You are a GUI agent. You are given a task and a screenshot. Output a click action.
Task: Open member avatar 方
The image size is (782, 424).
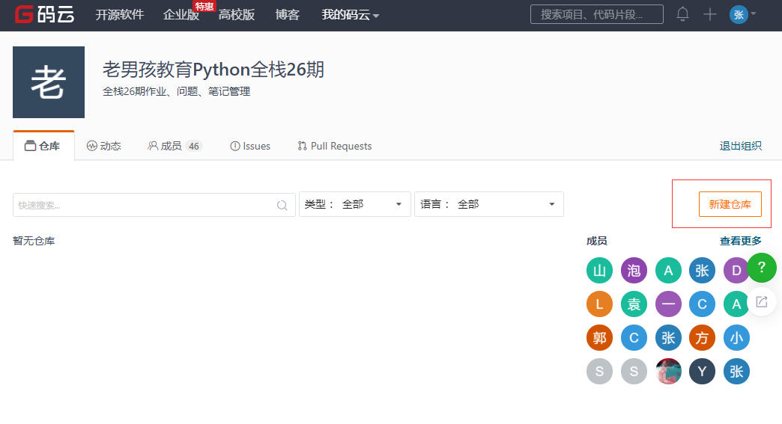pos(702,338)
